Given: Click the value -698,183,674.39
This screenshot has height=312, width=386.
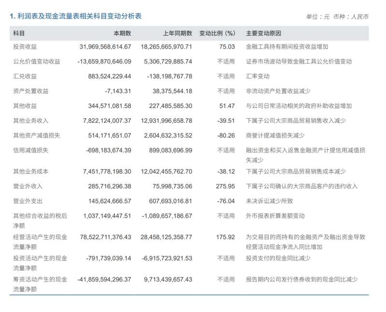Looking at the screenshot, I should pyautogui.click(x=109, y=150).
